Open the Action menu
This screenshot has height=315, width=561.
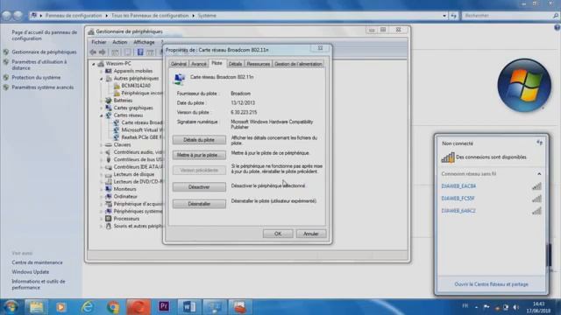tap(120, 42)
